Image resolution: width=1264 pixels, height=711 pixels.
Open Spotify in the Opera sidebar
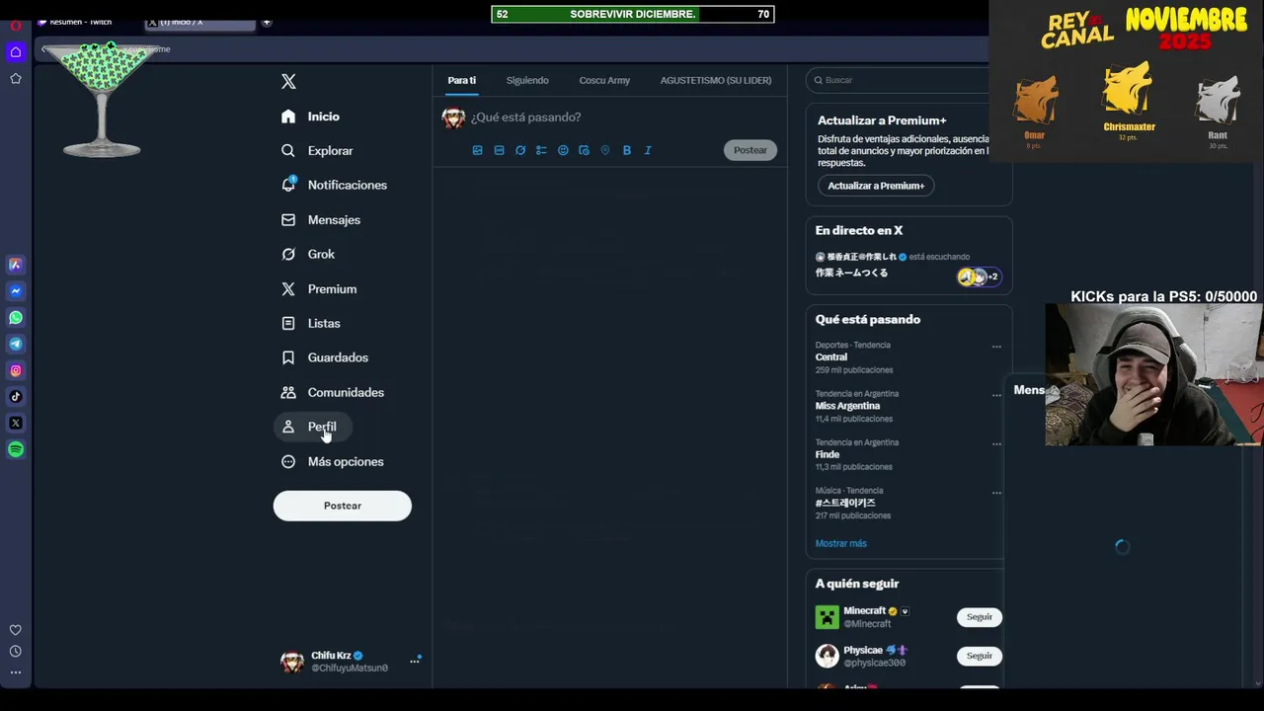16,449
